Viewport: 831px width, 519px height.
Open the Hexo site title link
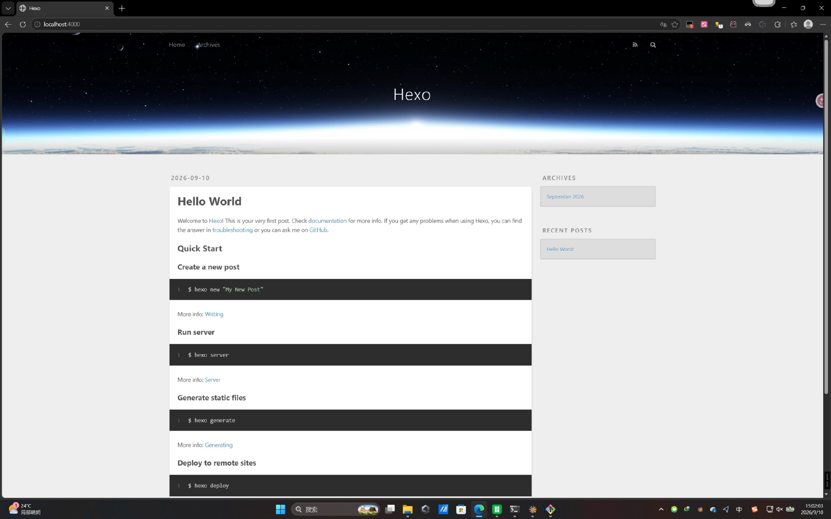click(412, 94)
